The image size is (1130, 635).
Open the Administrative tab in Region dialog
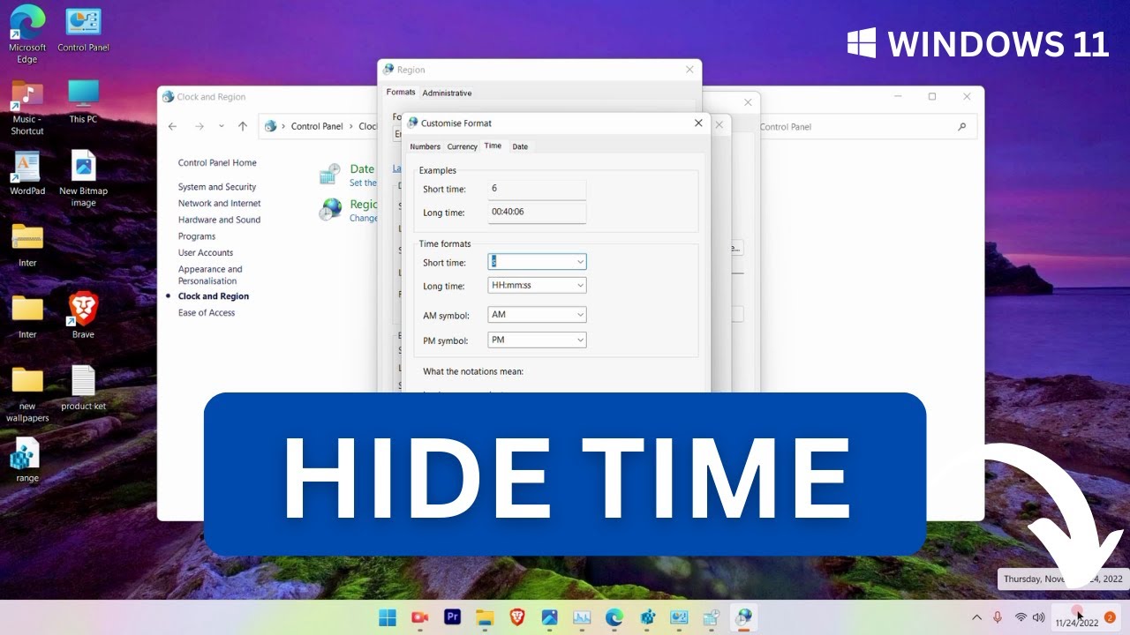point(447,93)
